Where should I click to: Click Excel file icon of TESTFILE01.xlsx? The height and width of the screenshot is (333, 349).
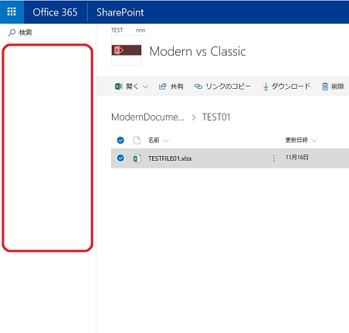(137, 158)
